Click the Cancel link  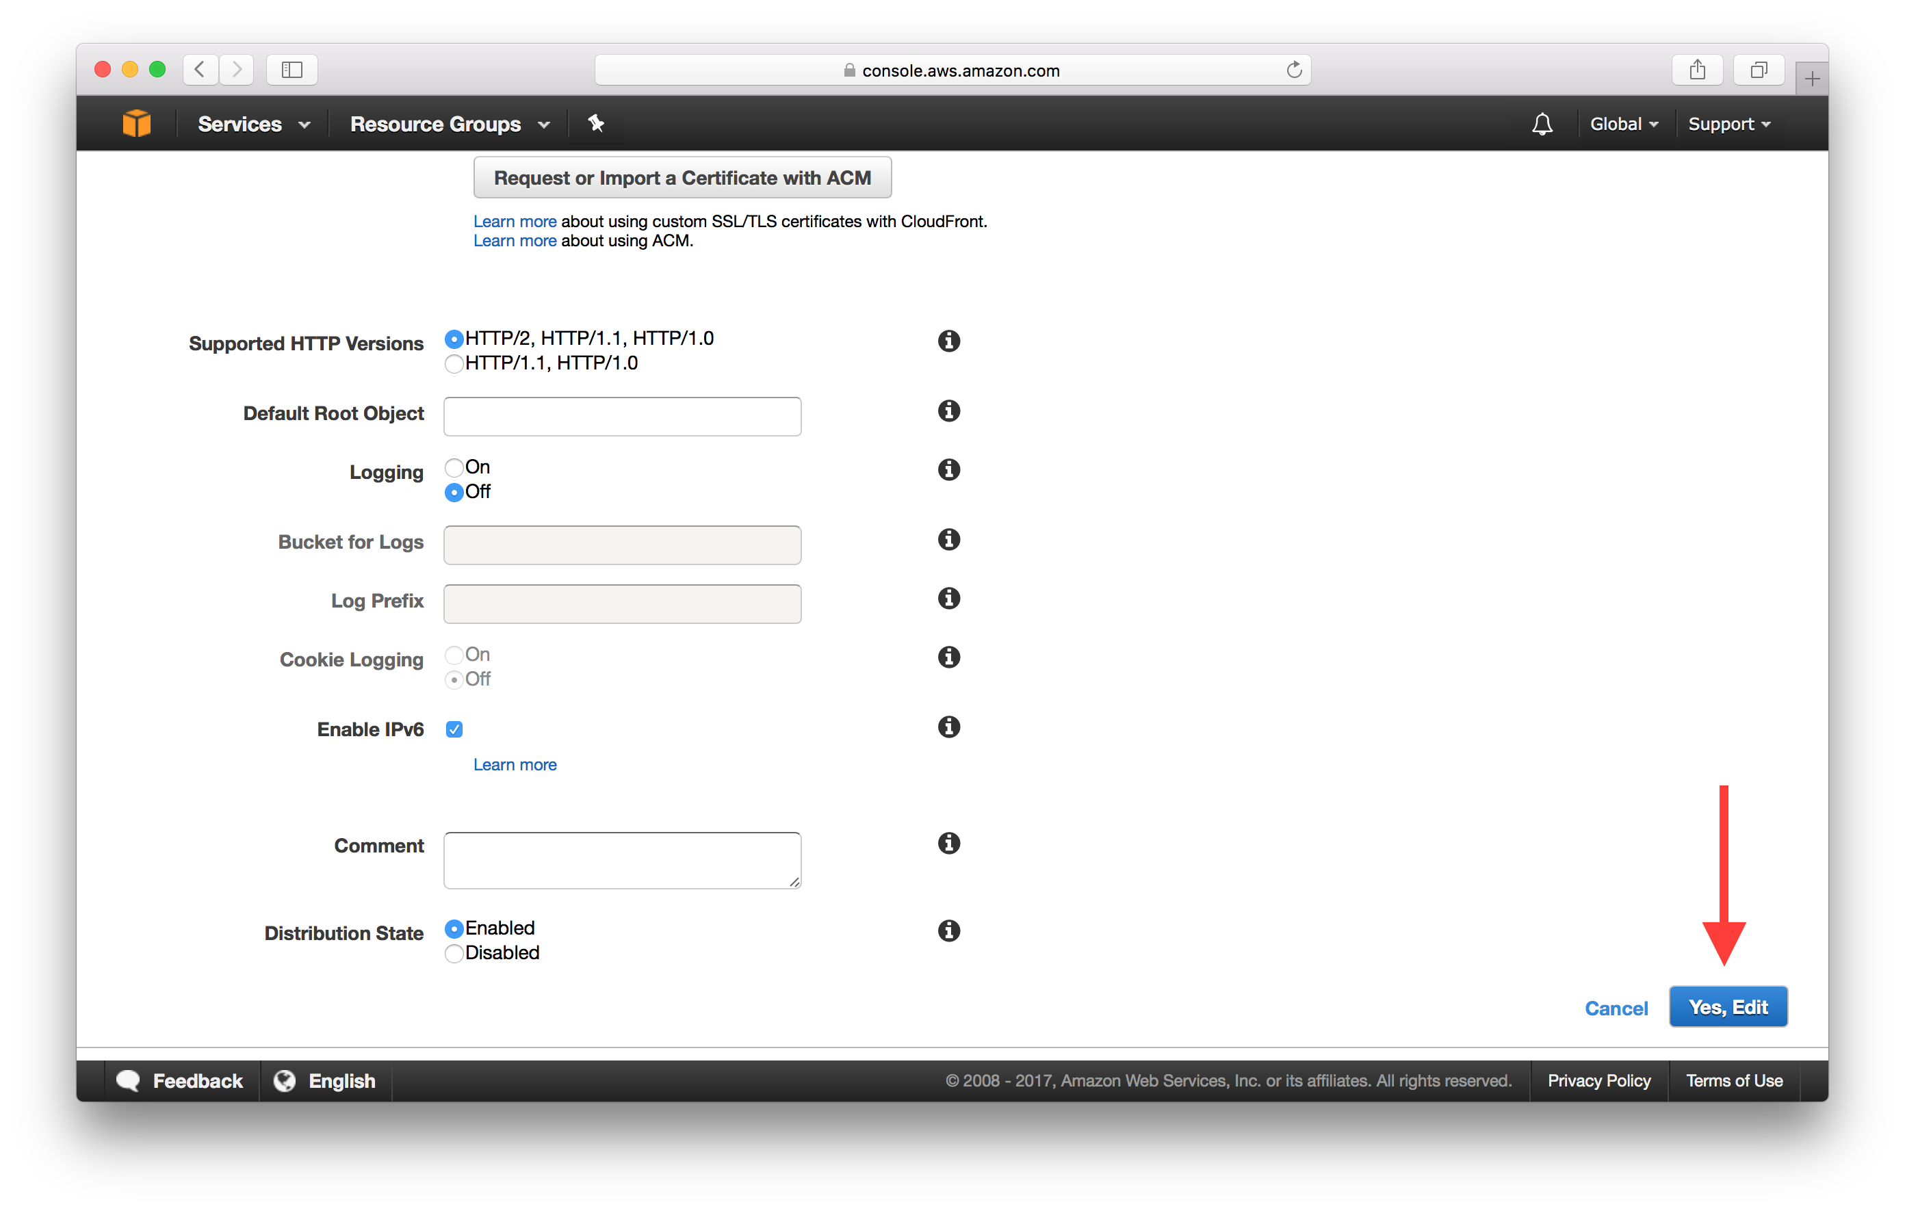coord(1616,1008)
